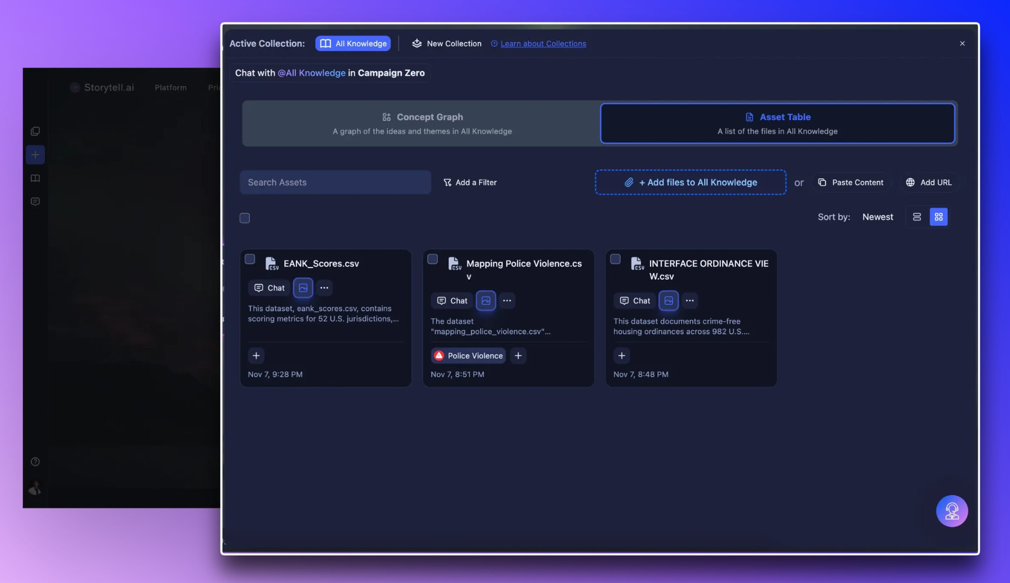Switch to the Concept Graph tab

point(422,123)
